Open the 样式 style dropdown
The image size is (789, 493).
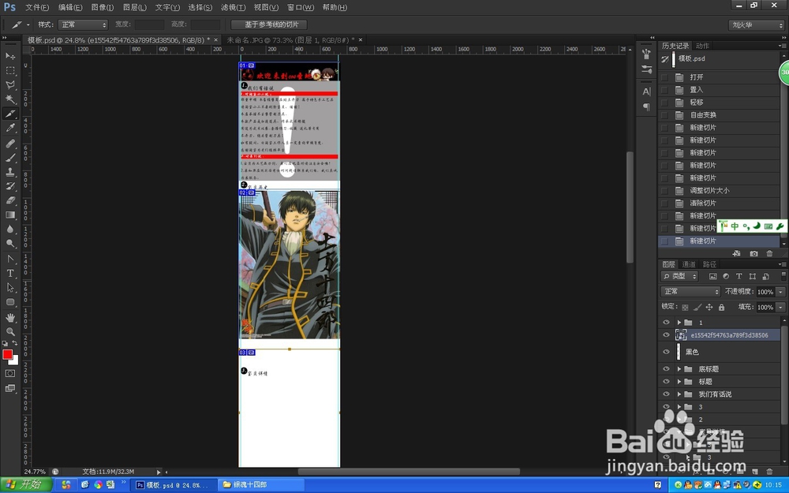click(x=83, y=24)
